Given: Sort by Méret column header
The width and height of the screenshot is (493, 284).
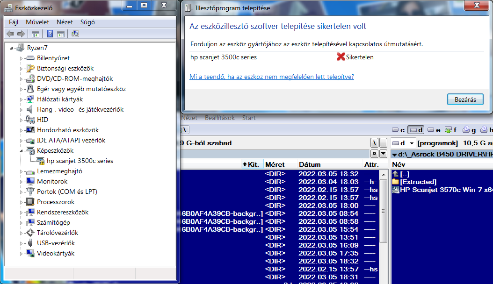Looking at the screenshot, I should click(280, 164).
